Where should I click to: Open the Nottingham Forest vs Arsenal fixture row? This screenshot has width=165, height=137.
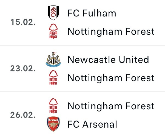(x=82, y=115)
